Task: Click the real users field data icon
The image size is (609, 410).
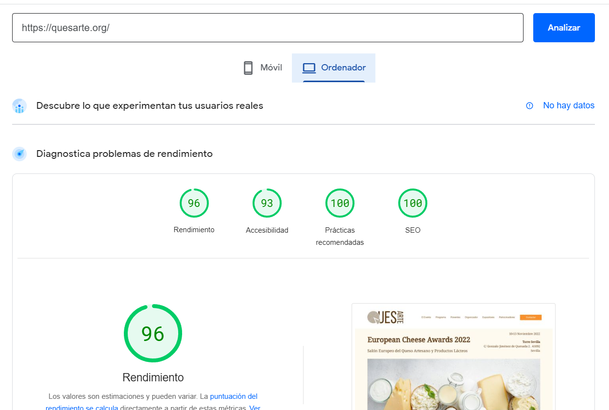Action: (x=19, y=106)
